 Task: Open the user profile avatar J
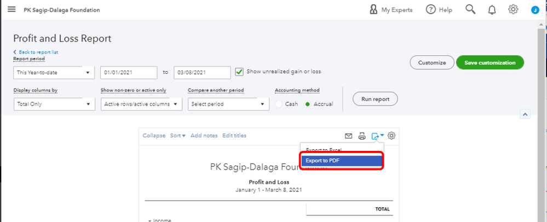click(x=535, y=10)
